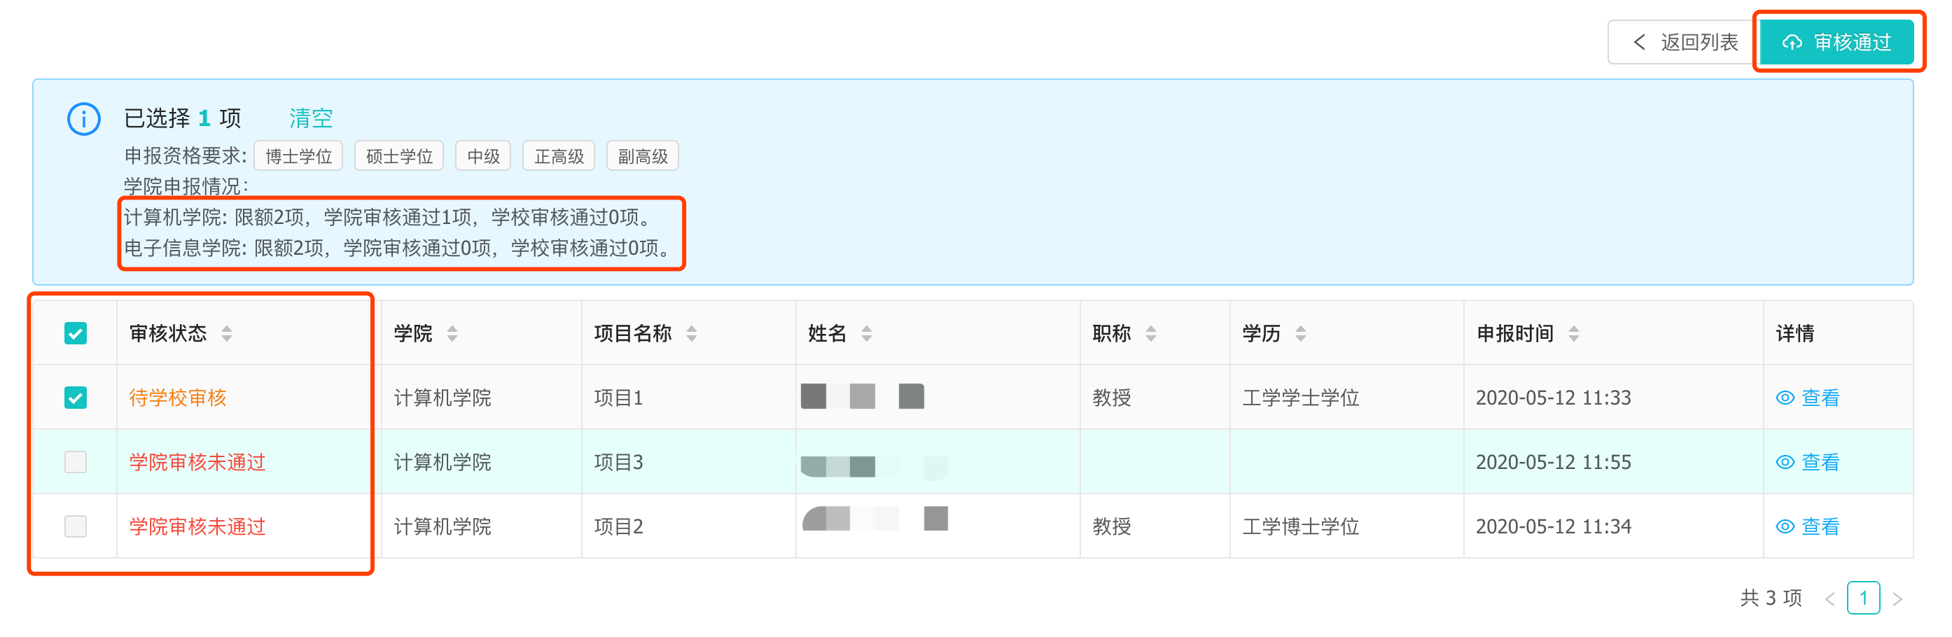View details of 项目3 row
Screen dimensions: 1952x637
(x=1808, y=462)
